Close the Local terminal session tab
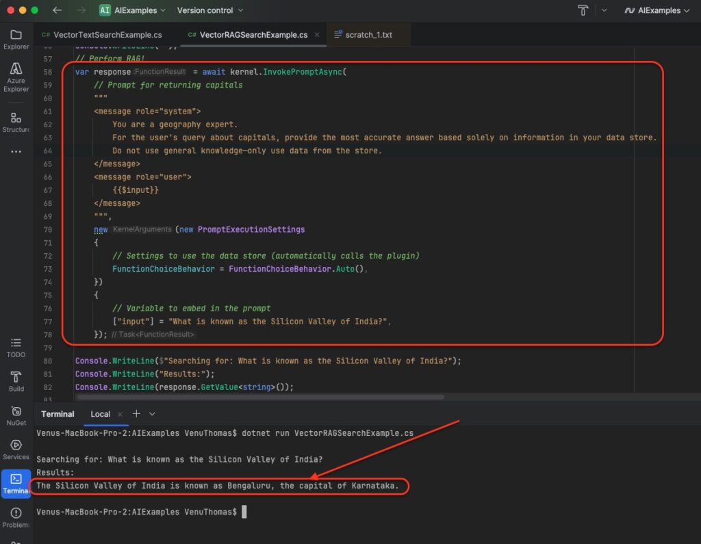The image size is (701, 544). (120, 414)
